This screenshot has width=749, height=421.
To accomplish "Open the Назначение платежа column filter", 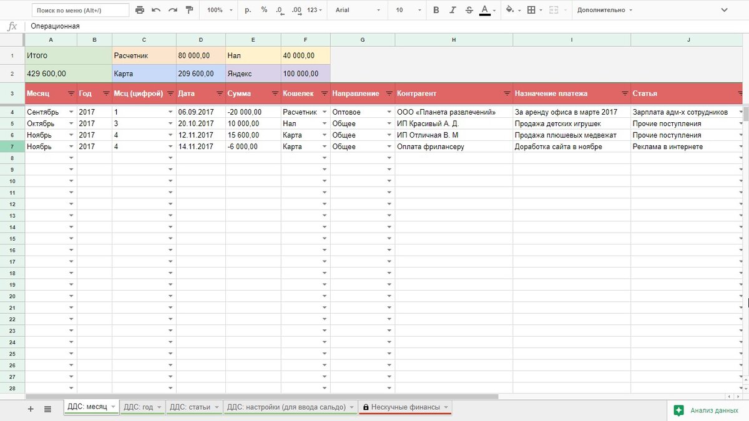I will pos(624,94).
